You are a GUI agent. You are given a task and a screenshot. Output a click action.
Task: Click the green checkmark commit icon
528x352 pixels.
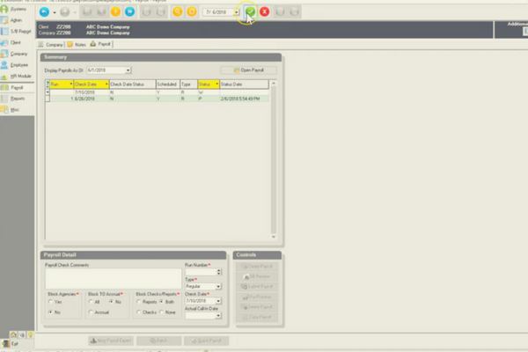(250, 11)
